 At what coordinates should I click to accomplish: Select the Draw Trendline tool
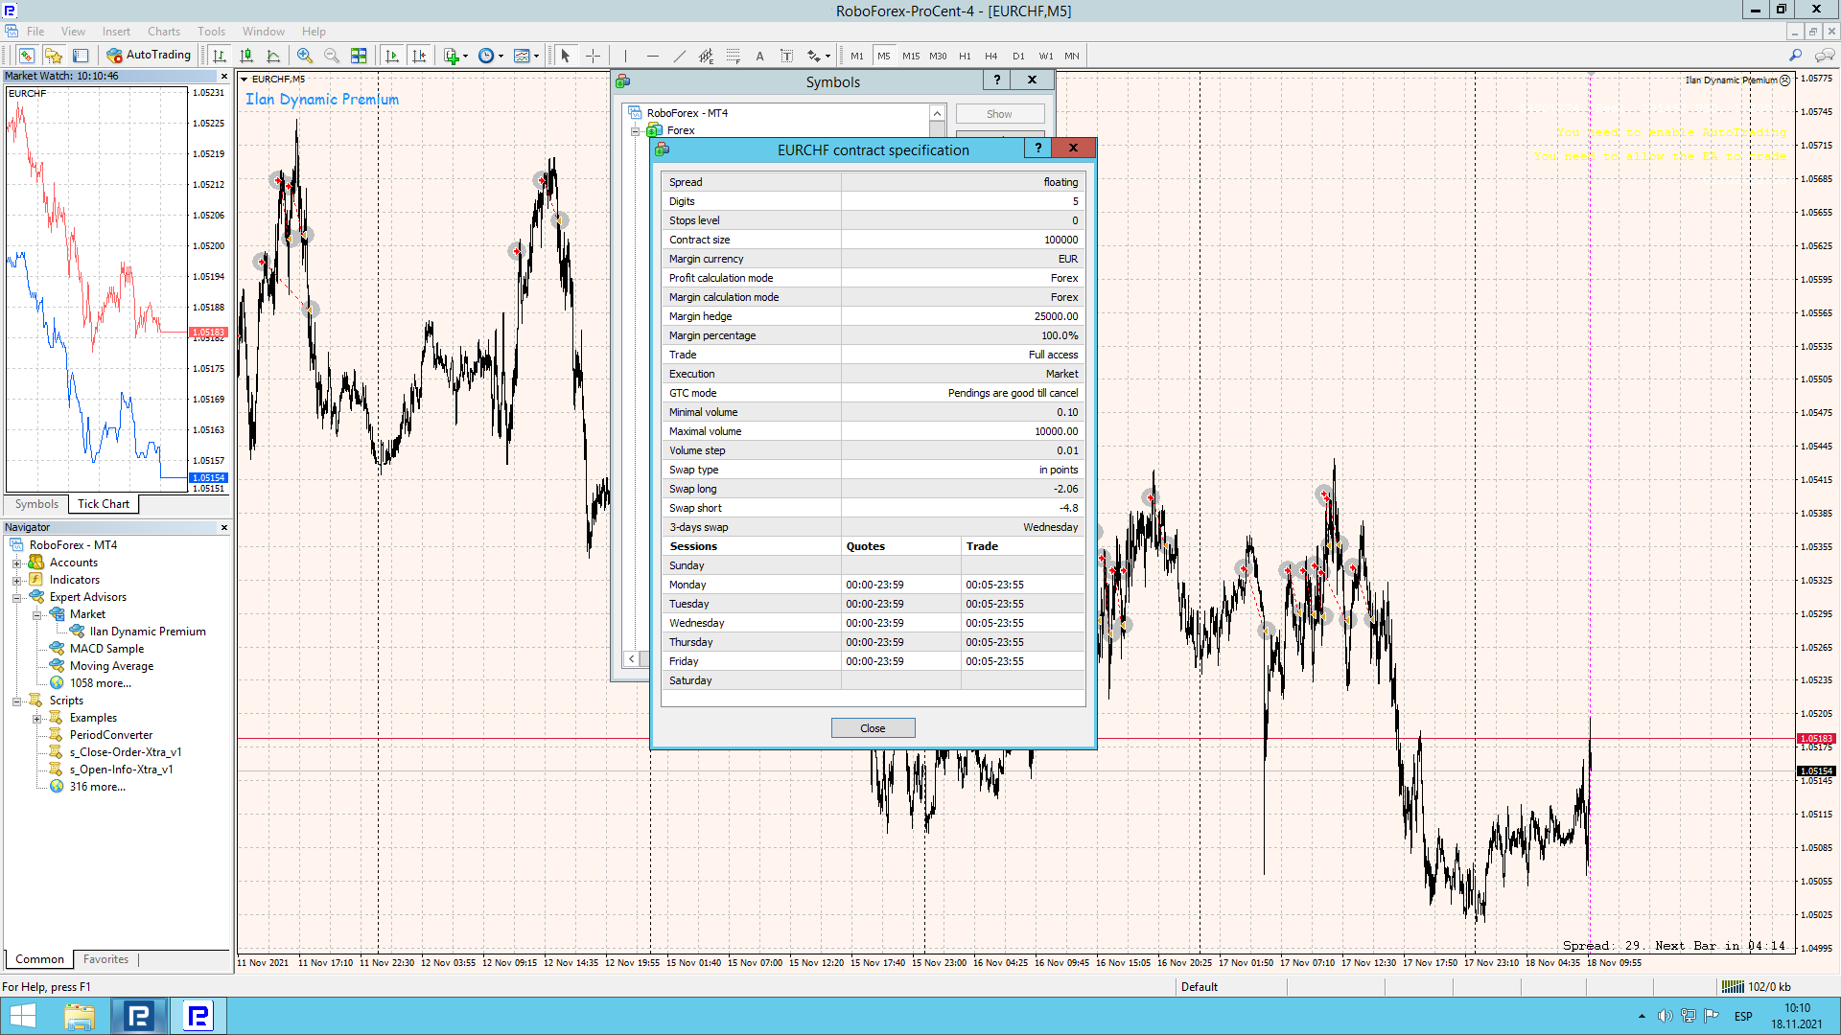(x=680, y=56)
